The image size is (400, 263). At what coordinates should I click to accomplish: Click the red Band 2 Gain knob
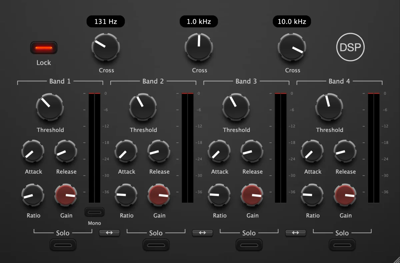point(159,195)
